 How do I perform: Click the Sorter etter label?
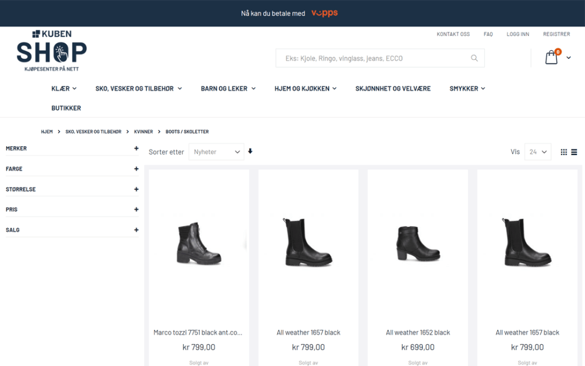166,152
